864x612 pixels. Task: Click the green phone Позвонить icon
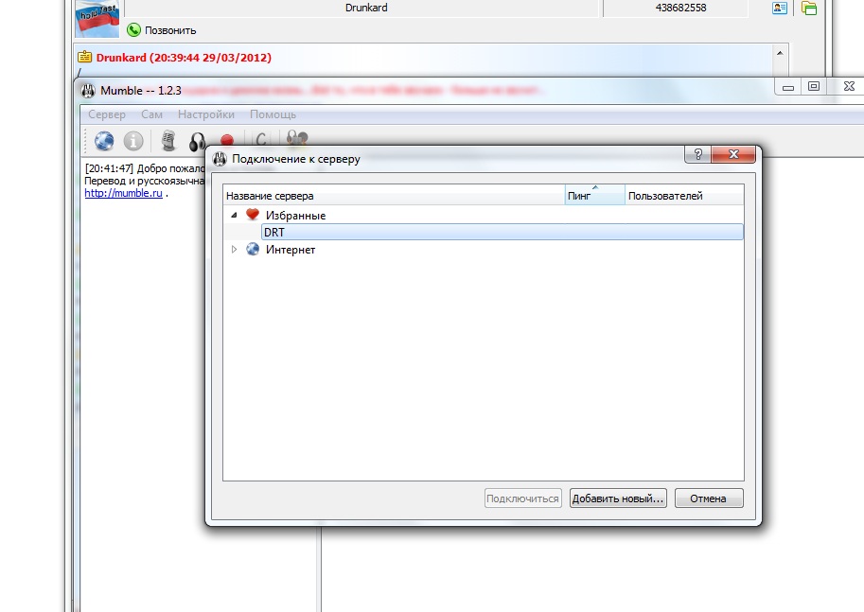click(x=133, y=29)
